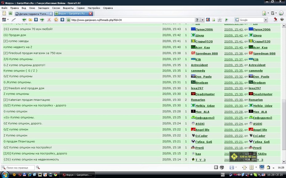
Task: Open thread Katenian продам плантацию
Action: point(27,100)
